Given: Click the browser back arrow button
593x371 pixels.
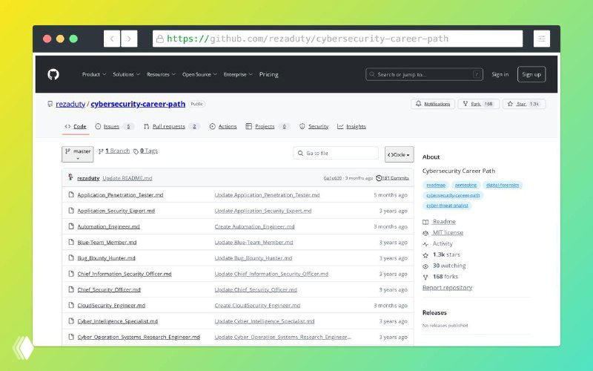Looking at the screenshot, I should click(112, 39).
